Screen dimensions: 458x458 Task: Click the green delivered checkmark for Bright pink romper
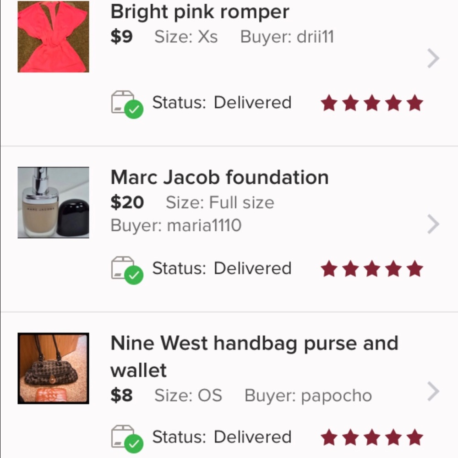pos(135,109)
